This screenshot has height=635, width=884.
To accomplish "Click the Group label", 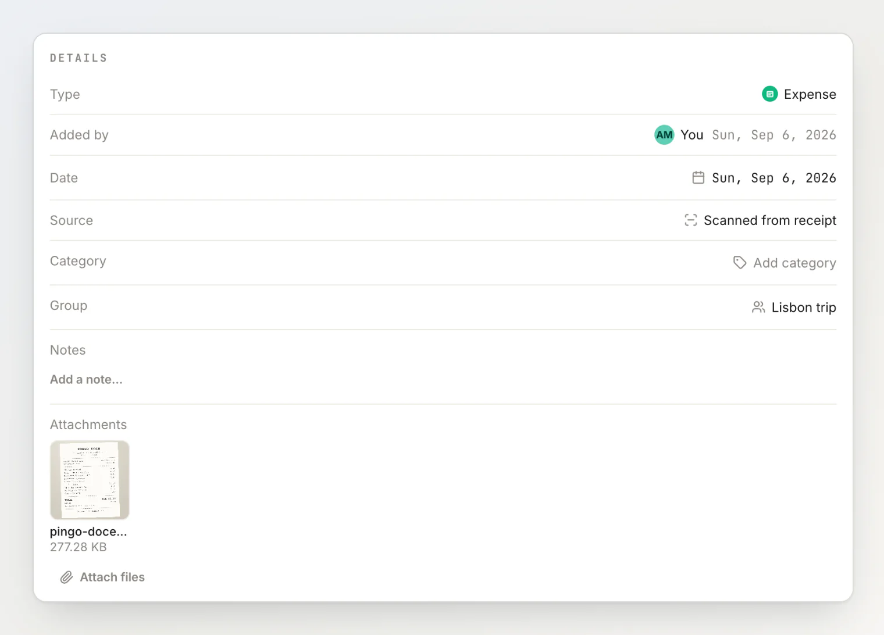I will (x=69, y=305).
